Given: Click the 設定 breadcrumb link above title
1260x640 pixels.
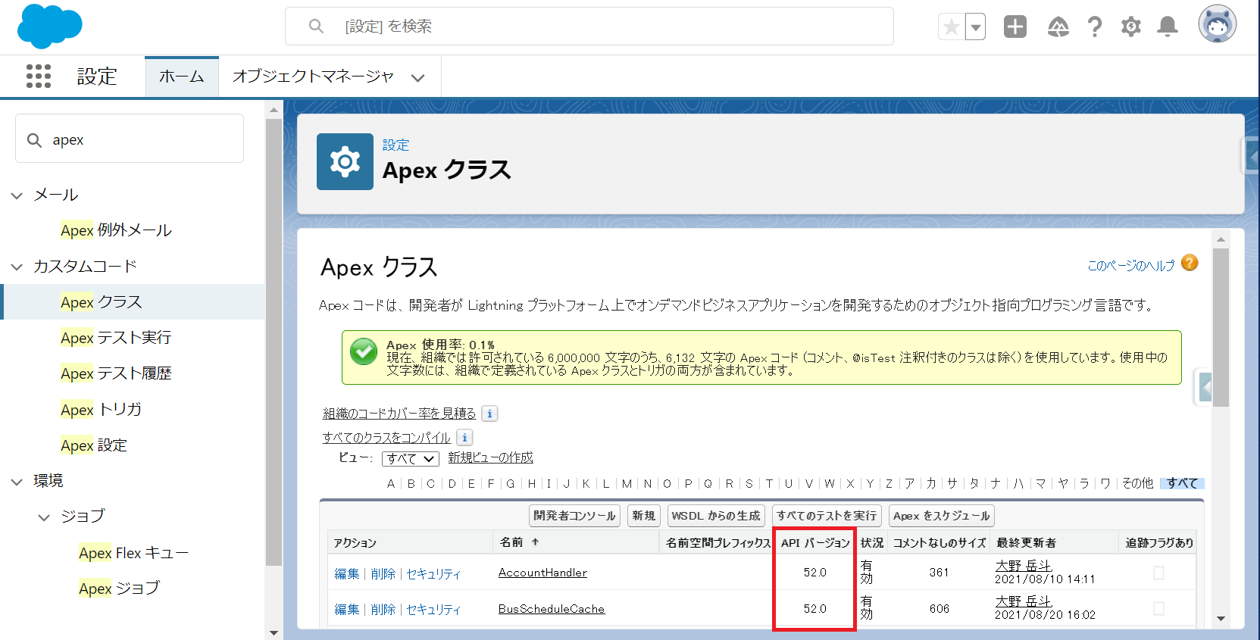Looking at the screenshot, I should (396, 145).
